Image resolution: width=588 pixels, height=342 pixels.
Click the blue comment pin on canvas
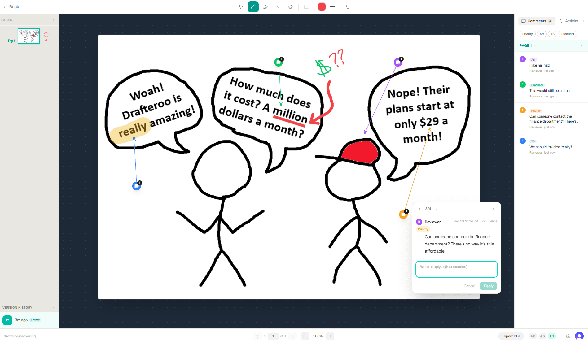(x=137, y=186)
